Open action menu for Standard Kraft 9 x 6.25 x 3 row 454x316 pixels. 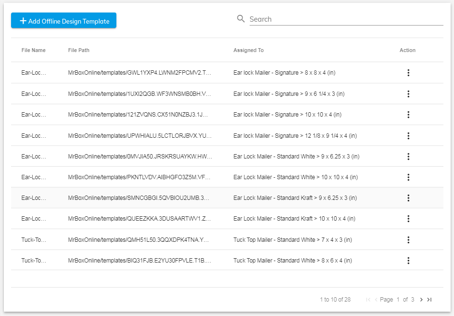tap(408, 198)
